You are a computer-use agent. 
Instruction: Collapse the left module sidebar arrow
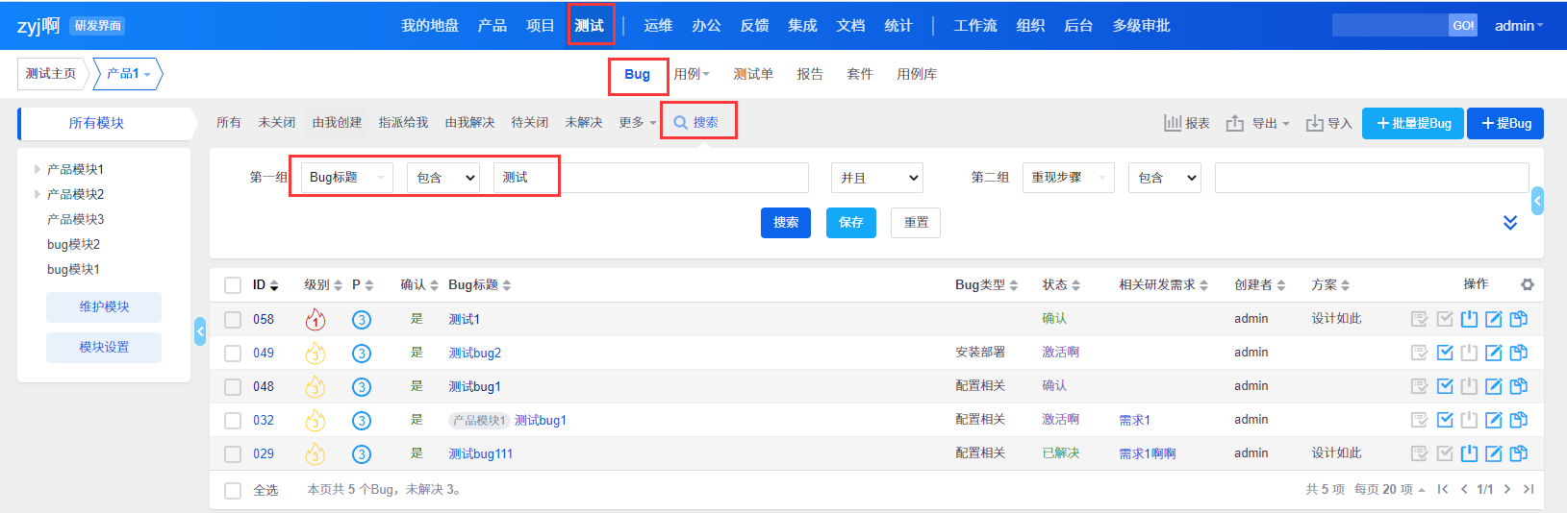click(200, 331)
